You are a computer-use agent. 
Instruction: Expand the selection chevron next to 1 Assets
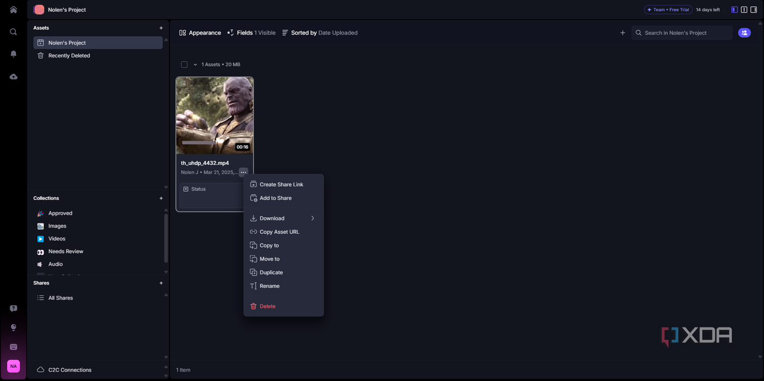click(195, 65)
